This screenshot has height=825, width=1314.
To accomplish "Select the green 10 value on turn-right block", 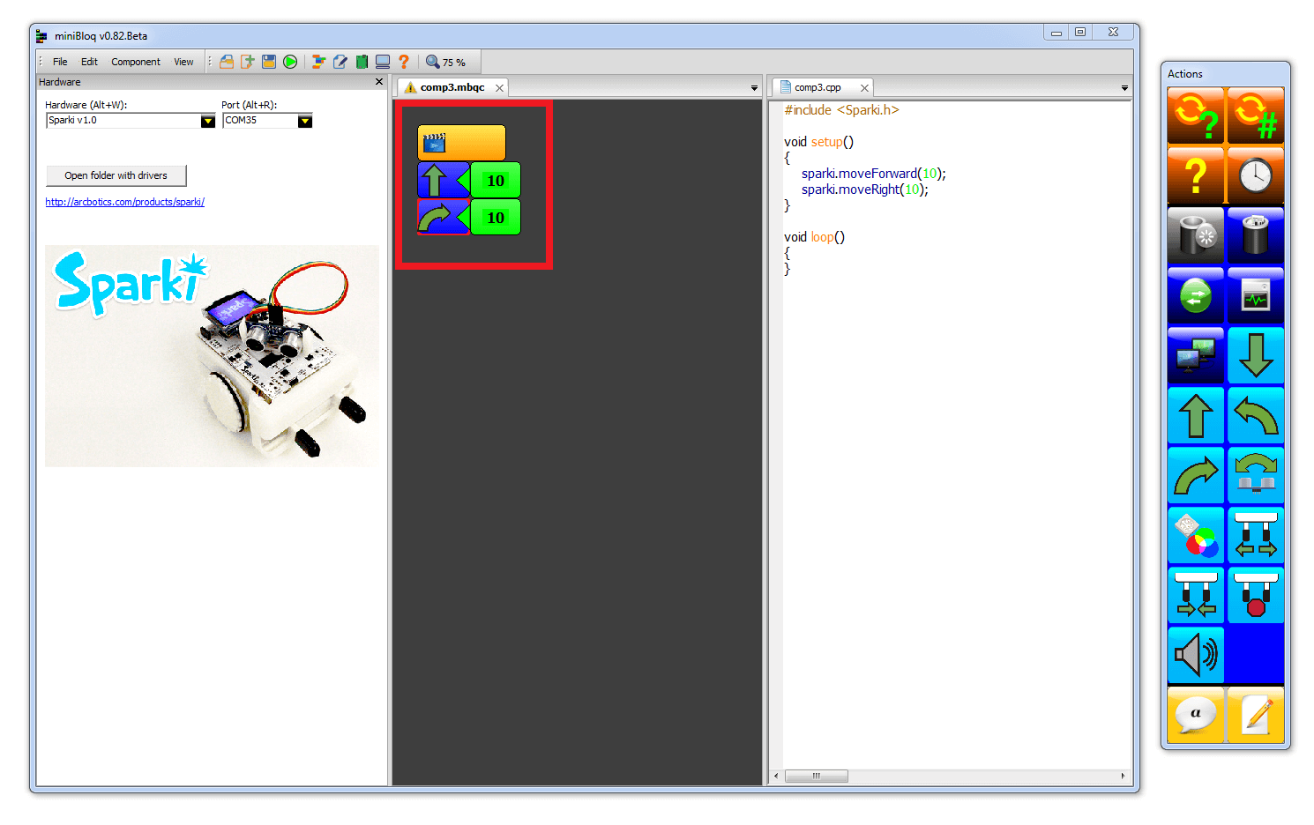I will (496, 218).
